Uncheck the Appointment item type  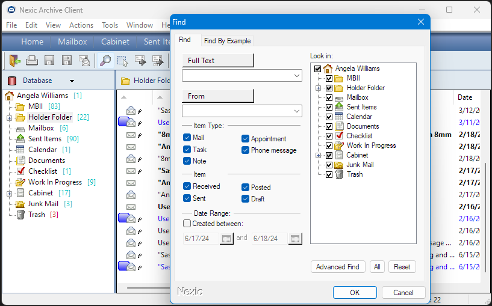[246, 139]
